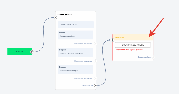Click the Следующий шаг connector of Действия 1
179x94 pixels.
click(x=153, y=57)
